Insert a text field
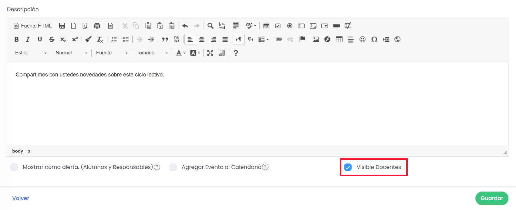This screenshot has width=516, height=210. point(301,26)
